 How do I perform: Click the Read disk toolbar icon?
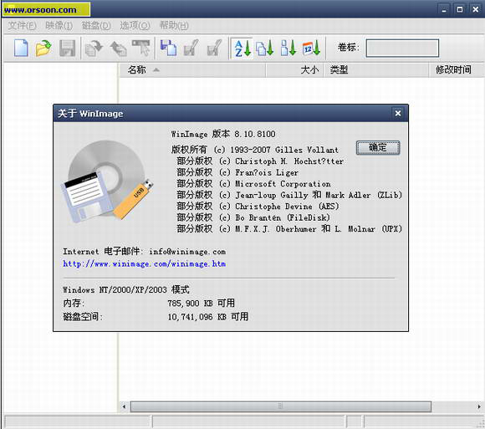coord(94,48)
